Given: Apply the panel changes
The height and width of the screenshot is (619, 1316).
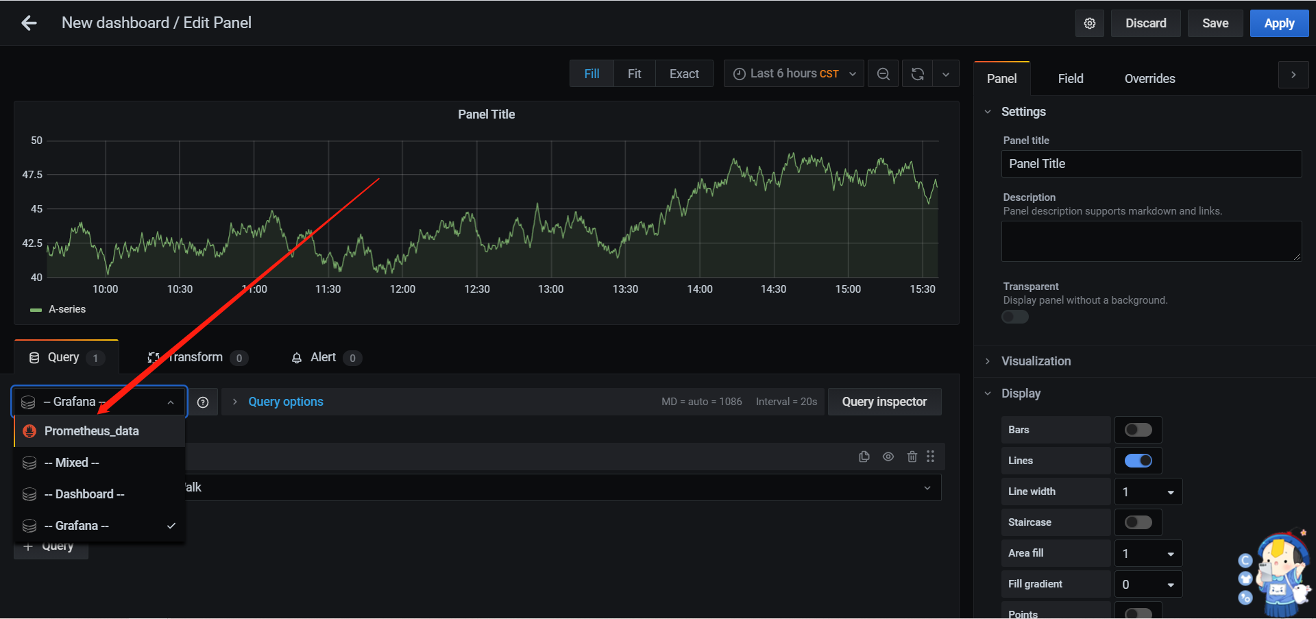Looking at the screenshot, I should pos(1279,23).
